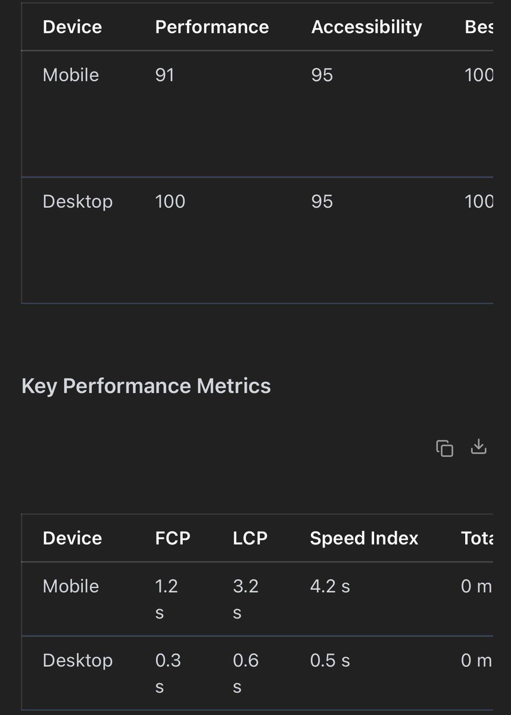Screen dimensions: 511x715
Task: Download the Key Performance Metrics table
Action: (479, 447)
